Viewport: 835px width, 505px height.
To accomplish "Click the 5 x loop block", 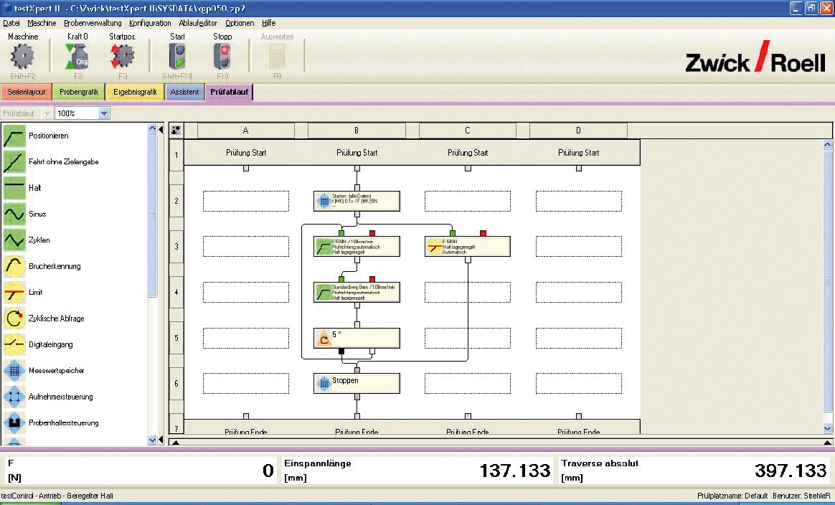I will pos(357,337).
